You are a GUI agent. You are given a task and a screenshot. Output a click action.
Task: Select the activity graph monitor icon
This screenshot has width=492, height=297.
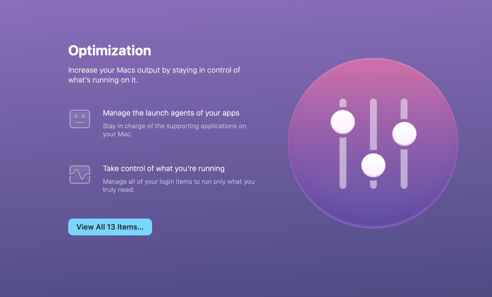click(x=80, y=175)
